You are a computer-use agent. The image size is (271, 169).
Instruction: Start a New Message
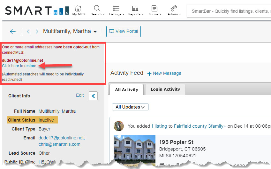164,74
